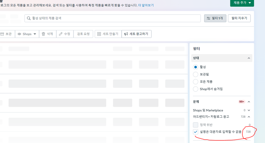Click the 삭제 button
The width and height of the screenshot is (265, 143).
coord(48,34)
